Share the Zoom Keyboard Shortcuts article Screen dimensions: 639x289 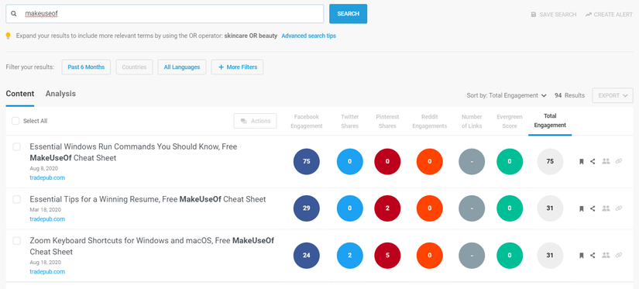tap(593, 256)
